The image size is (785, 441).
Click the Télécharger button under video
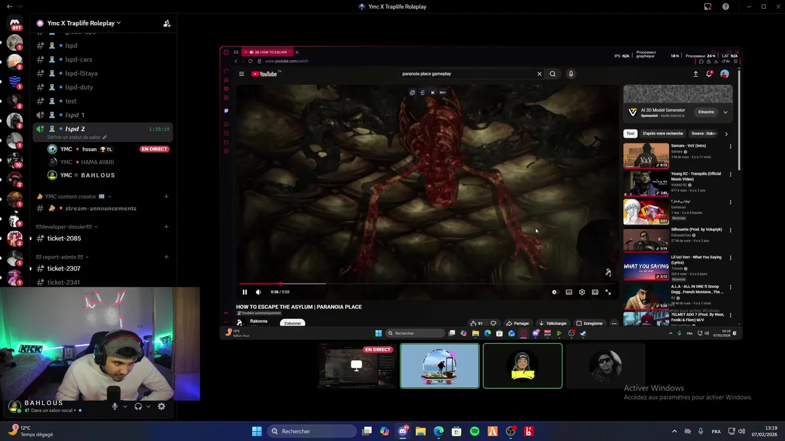[x=553, y=323]
